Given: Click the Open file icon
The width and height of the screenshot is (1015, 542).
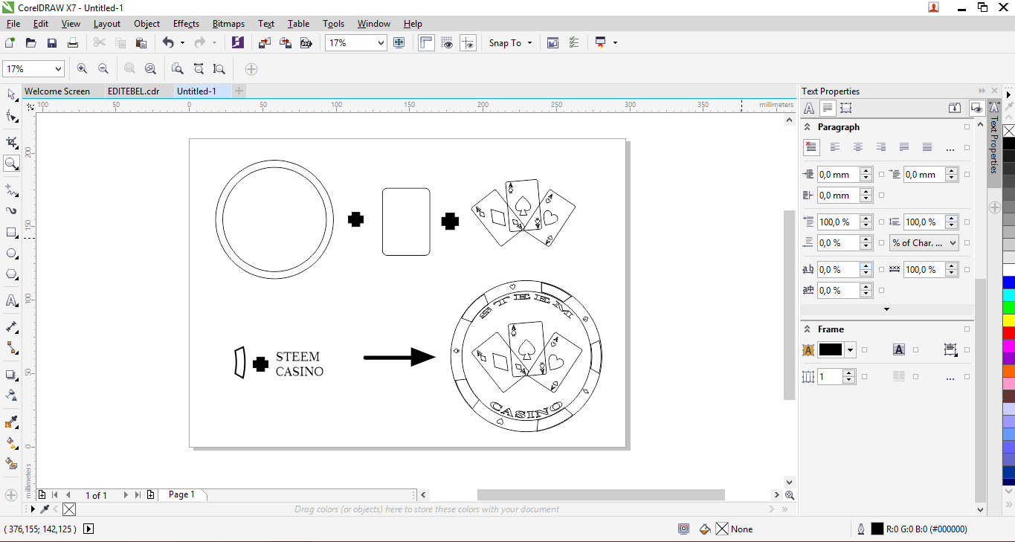Looking at the screenshot, I should (31, 43).
